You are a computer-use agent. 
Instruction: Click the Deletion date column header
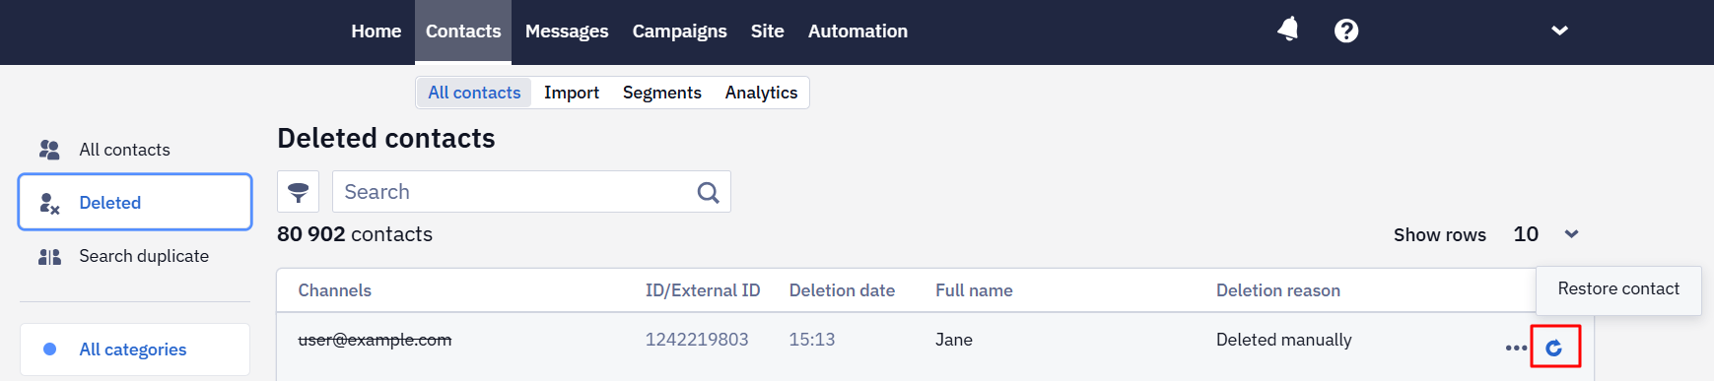pos(842,290)
